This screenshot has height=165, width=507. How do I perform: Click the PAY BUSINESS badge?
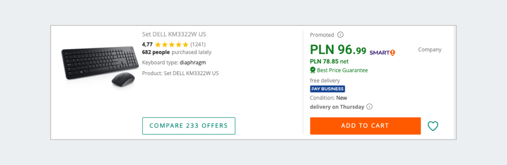coord(327,89)
